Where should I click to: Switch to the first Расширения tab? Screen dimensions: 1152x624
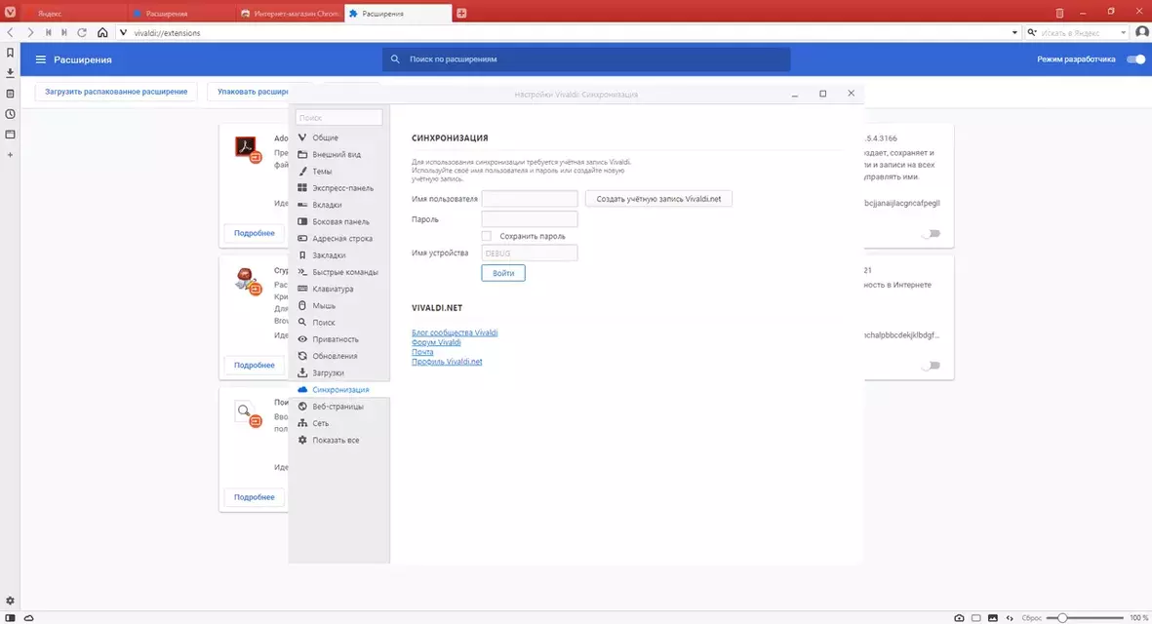182,14
